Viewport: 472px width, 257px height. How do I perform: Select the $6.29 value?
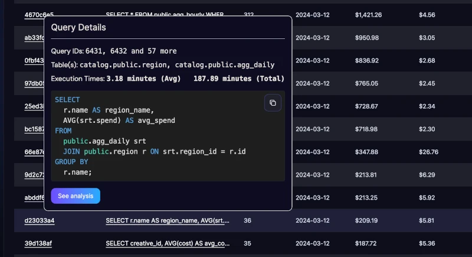click(x=427, y=175)
